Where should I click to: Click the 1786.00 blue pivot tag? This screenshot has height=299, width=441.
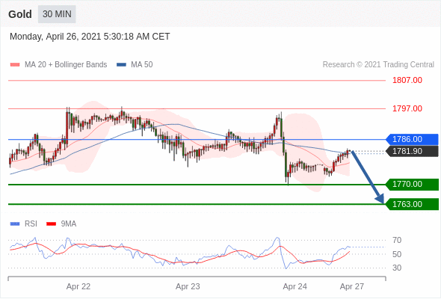(412, 139)
